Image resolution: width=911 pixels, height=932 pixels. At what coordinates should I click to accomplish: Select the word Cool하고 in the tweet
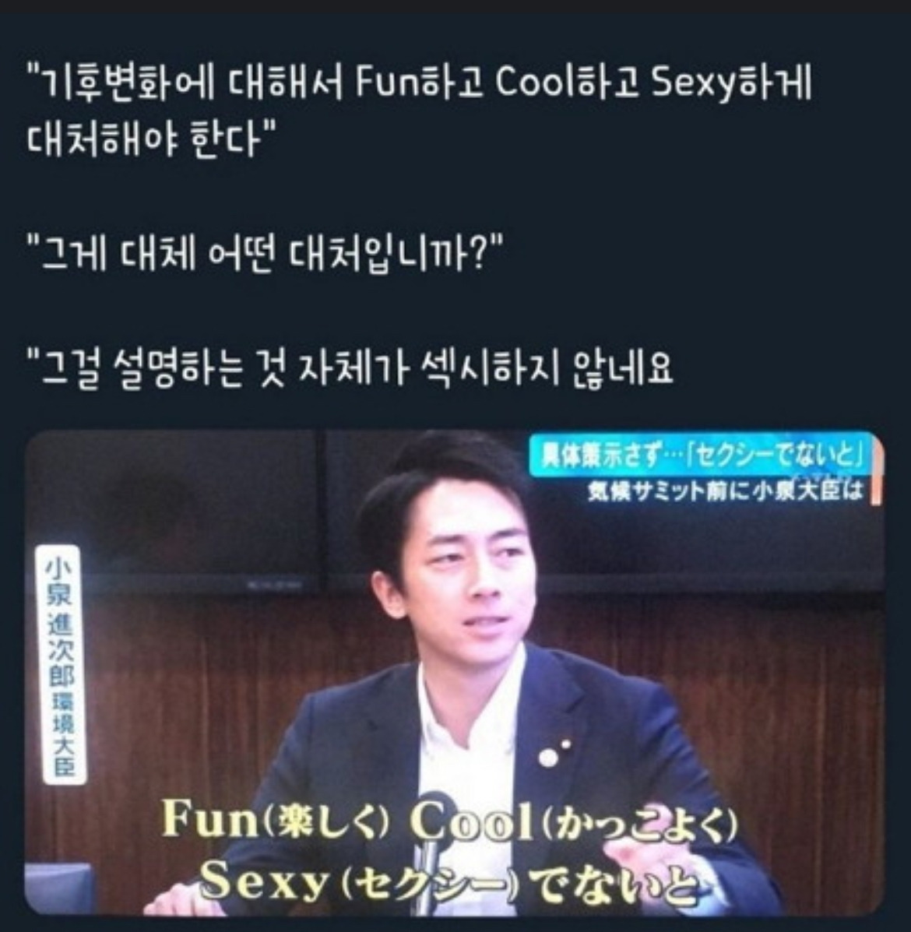pyautogui.click(x=567, y=83)
